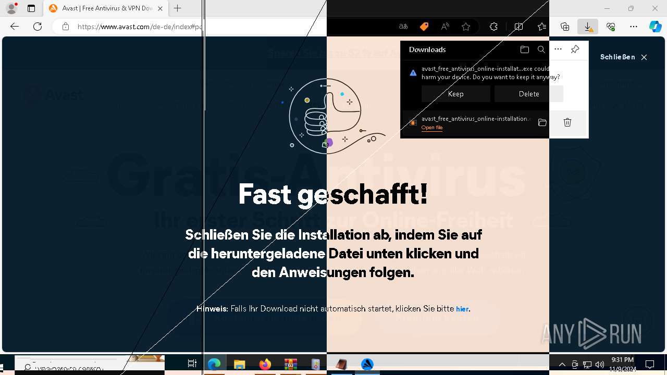667x375 pixels.
Task: Select the Avast Free Antivirus browser tab
Action: [x=105, y=8]
